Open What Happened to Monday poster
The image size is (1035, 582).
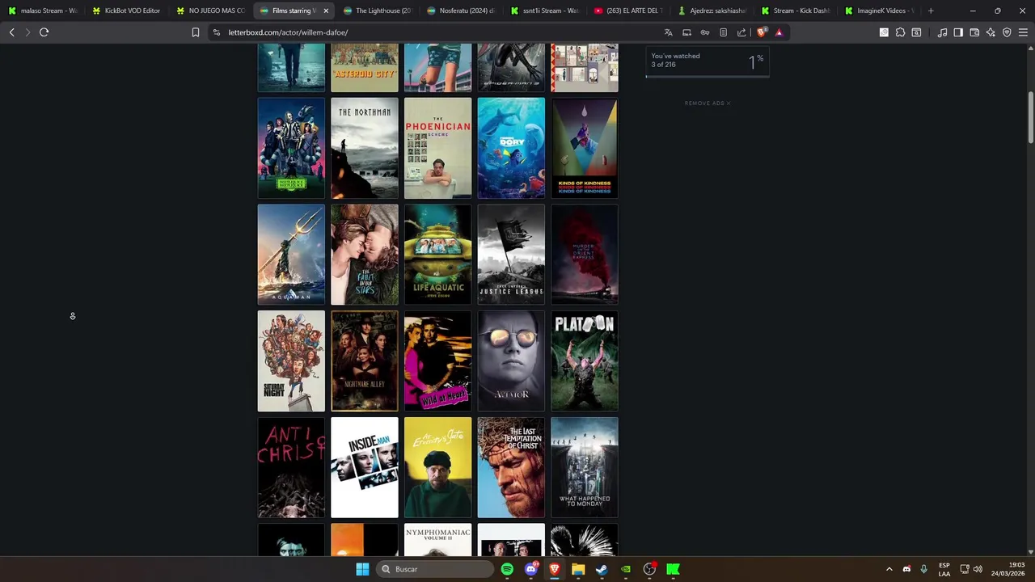(585, 467)
